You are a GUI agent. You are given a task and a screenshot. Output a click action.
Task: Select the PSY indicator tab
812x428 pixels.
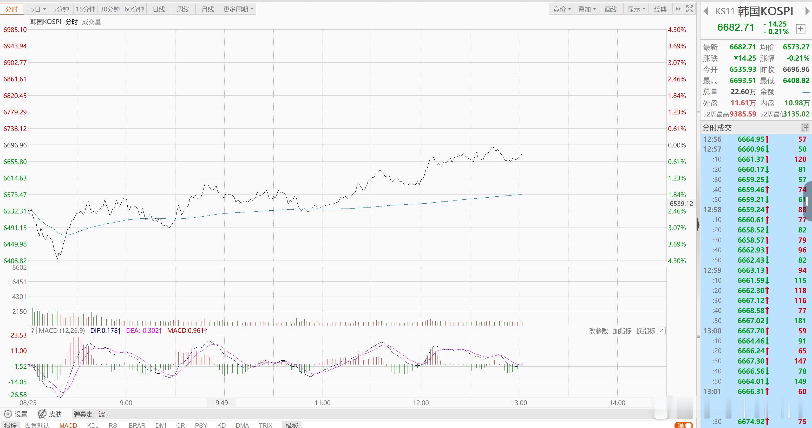pos(201,425)
